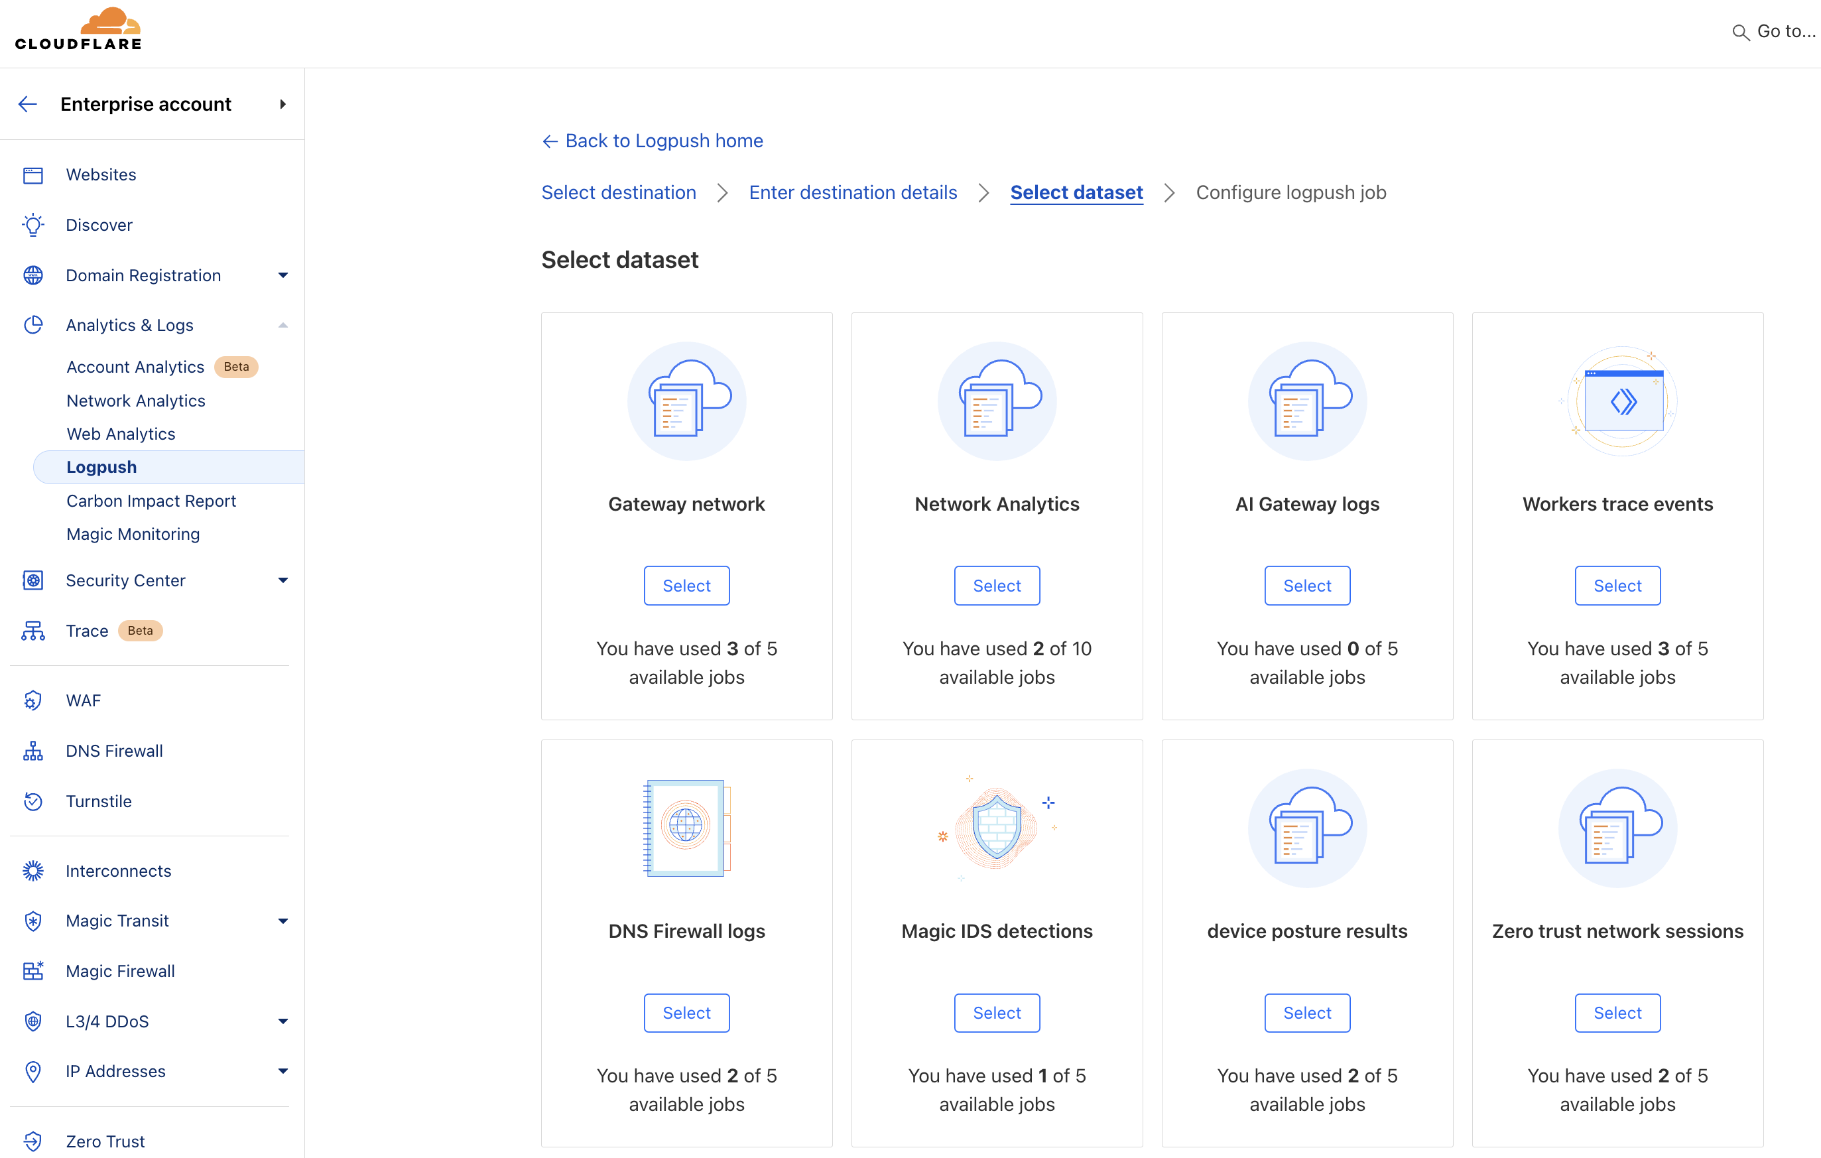This screenshot has height=1158, width=1821.
Task: Select the Workers trace events dataset
Action: (1617, 586)
